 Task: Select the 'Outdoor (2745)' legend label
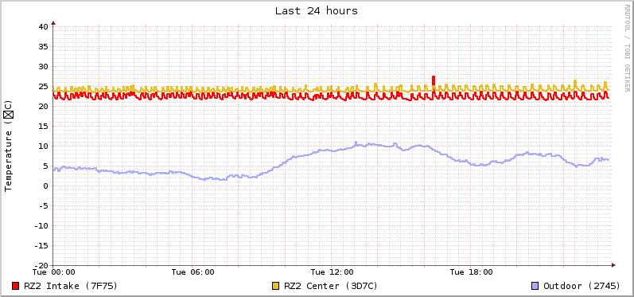point(581,286)
